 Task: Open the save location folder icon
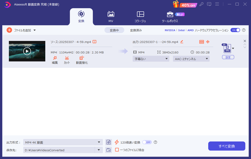(x=109, y=150)
